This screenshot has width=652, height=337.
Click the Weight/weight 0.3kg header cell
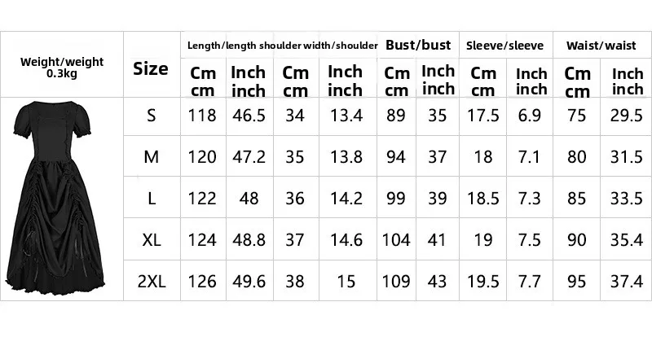pos(62,67)
